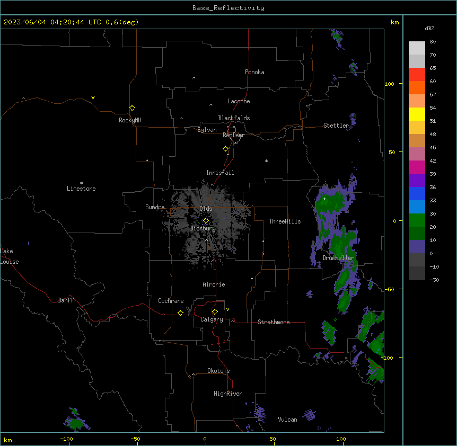Pick the violet purple swatch in the dBZ legend
This screenshot has height=446, width=457.
coord(417,181)
